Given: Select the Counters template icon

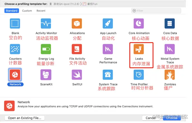Looking at the screenshot, I should 15,49.
